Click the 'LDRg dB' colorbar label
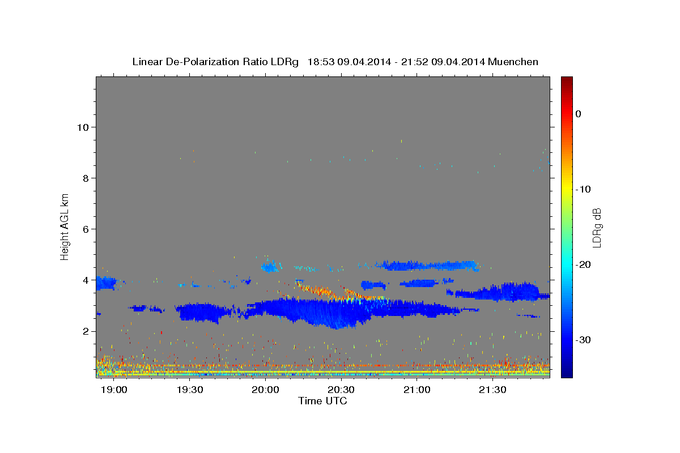The width and height of the screenshot is (680, 453). pyautogui.click(x=597, y=228)
